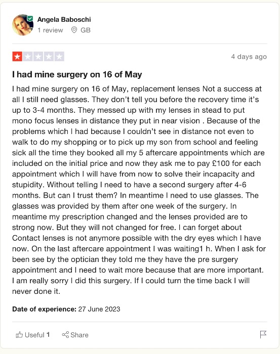Click the '1 review' count text
The height and width of the screenshot is (354, 280).
coord(50,30)
